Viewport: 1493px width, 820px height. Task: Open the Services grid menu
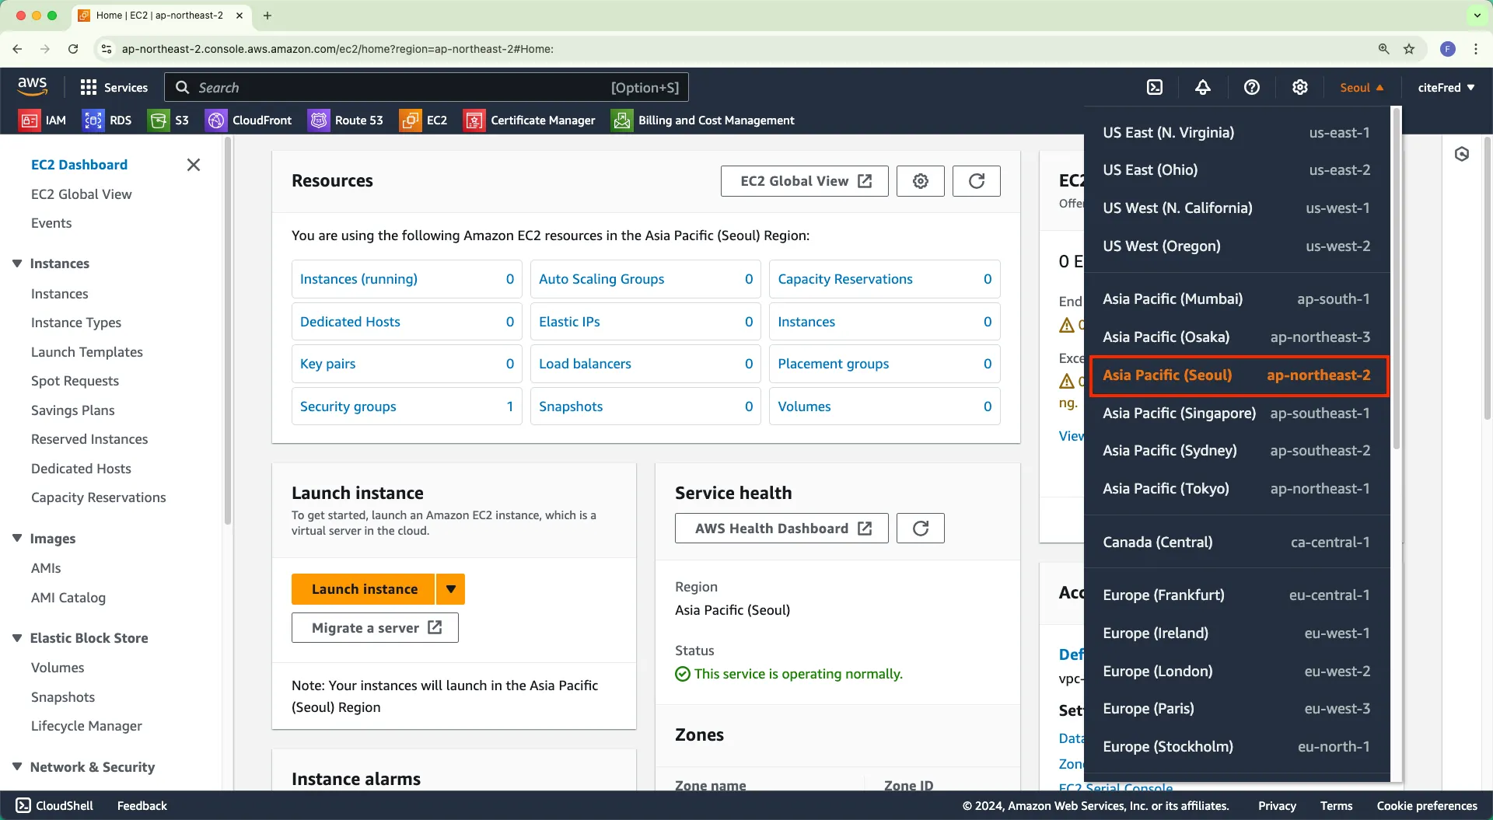pos(114,88)
